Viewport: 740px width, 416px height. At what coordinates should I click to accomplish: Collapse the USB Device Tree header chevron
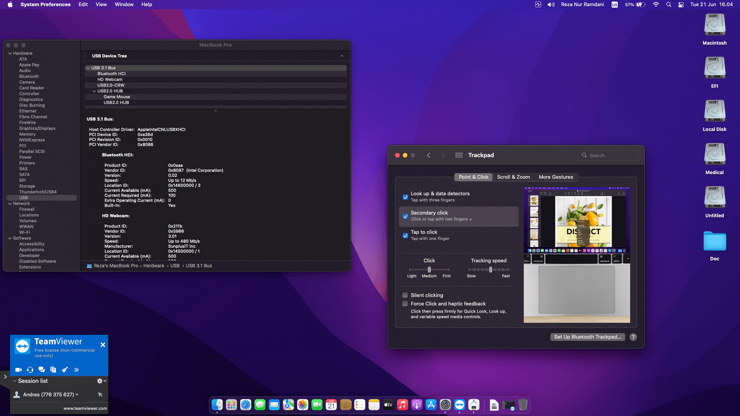(342, 56)
